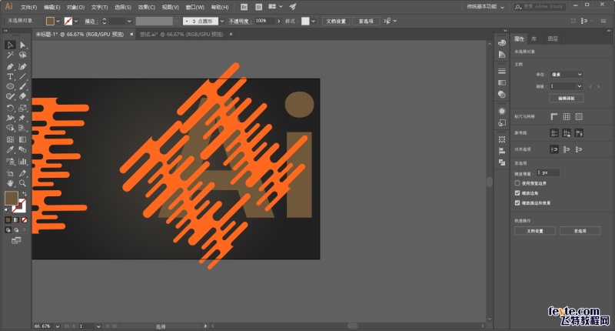Open the 效果(C) menu
This screenshot has width=615, height=331.
[x=146, y=7]
